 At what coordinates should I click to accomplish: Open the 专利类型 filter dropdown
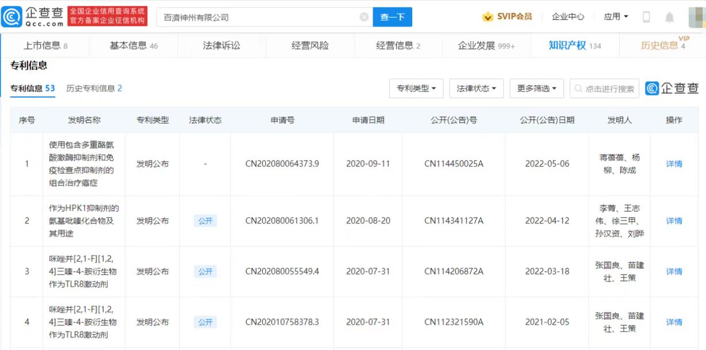pos(416,89)
